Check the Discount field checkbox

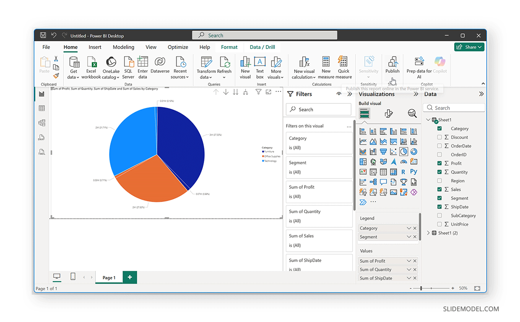pos(439,137)
